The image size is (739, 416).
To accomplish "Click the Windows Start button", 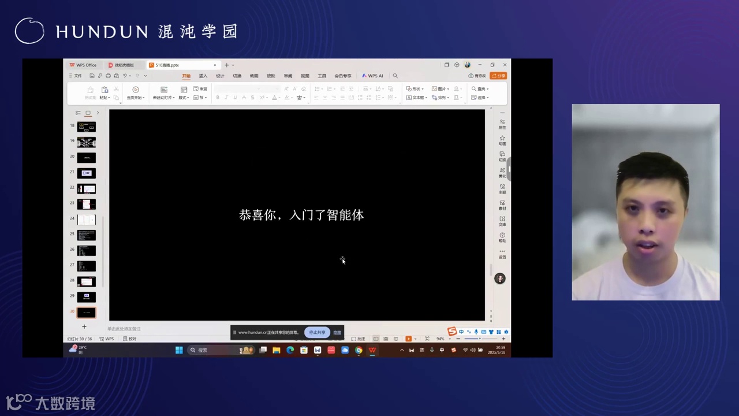I will [x=179, y=350].
